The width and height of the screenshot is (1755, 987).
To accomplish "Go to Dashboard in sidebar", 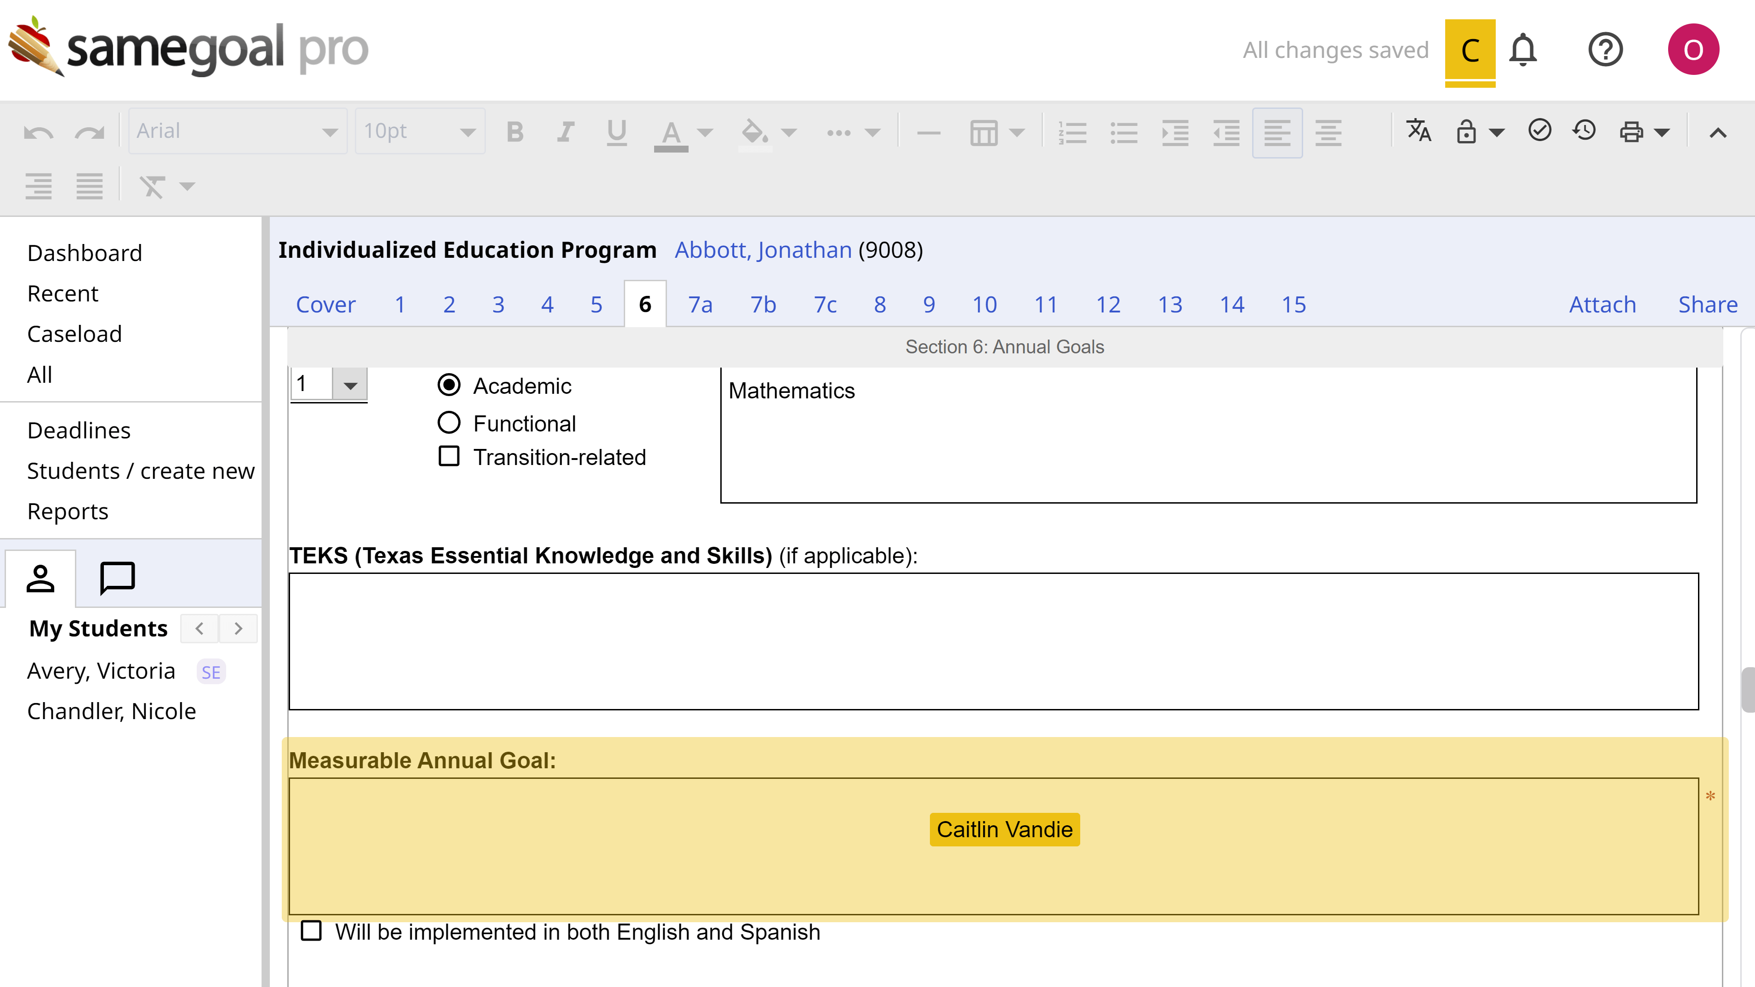I will [x=85, y=253].
